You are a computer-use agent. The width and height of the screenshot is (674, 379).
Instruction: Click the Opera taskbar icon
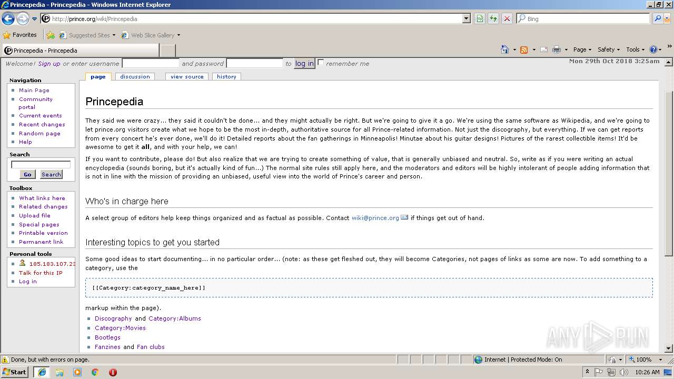coord(113,372)
